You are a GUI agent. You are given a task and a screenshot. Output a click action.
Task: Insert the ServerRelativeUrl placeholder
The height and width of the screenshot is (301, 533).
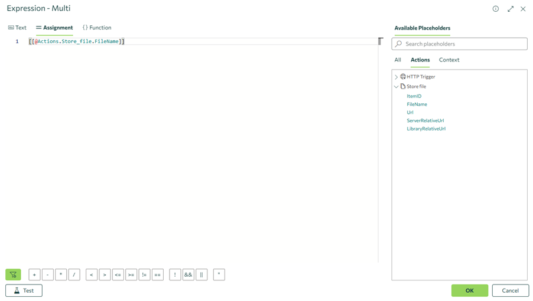point(425,120)
